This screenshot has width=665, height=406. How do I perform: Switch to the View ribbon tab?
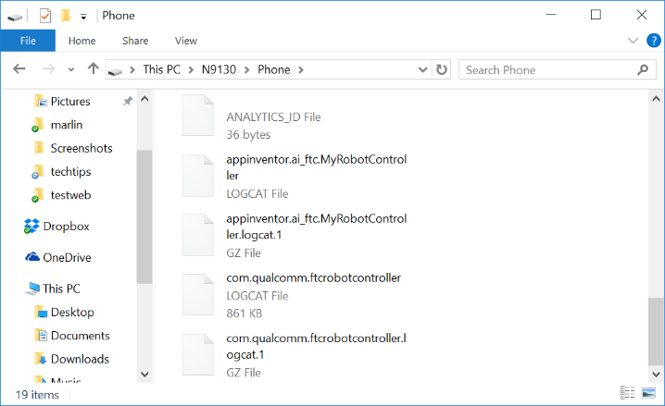coord(186,41)
